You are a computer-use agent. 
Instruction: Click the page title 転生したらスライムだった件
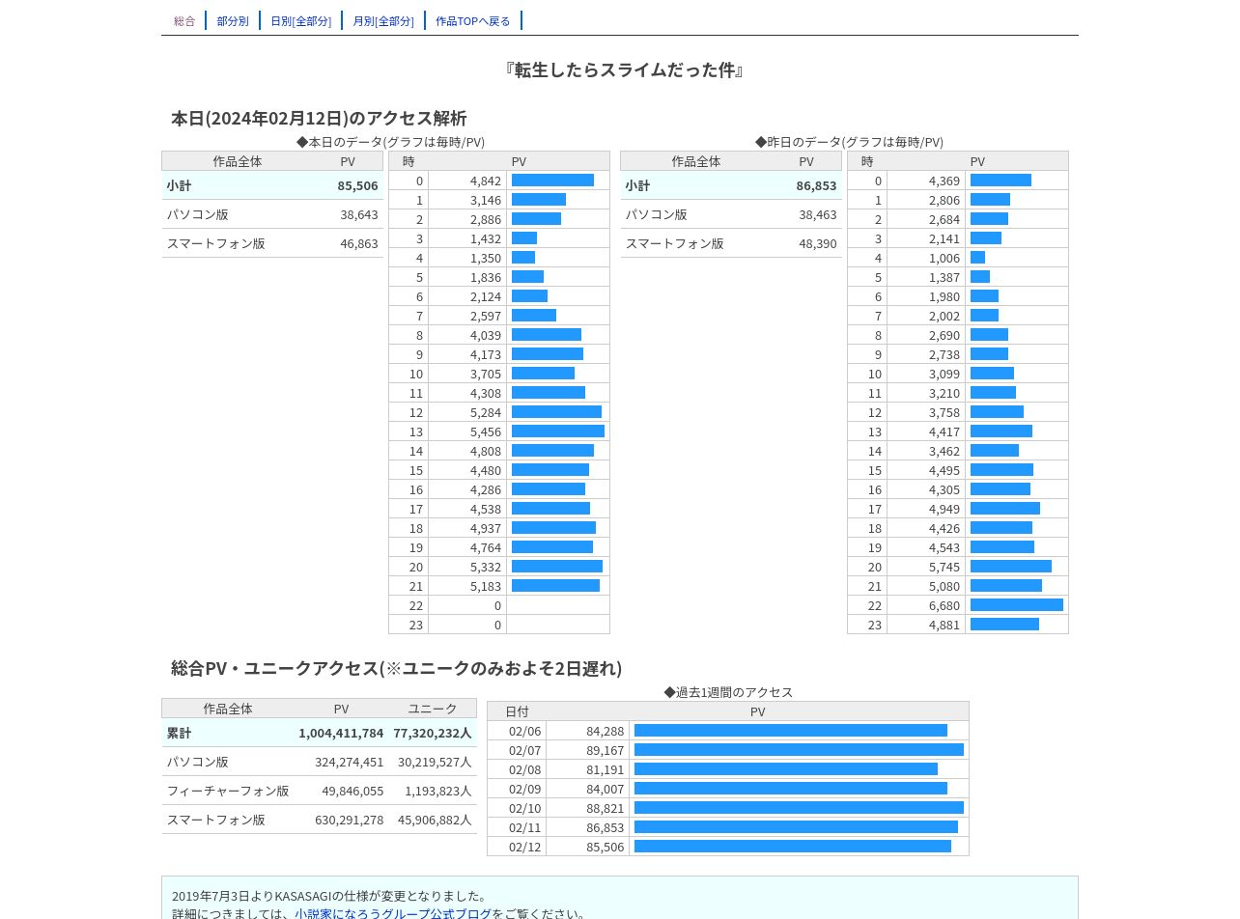(x=624, y=70)
